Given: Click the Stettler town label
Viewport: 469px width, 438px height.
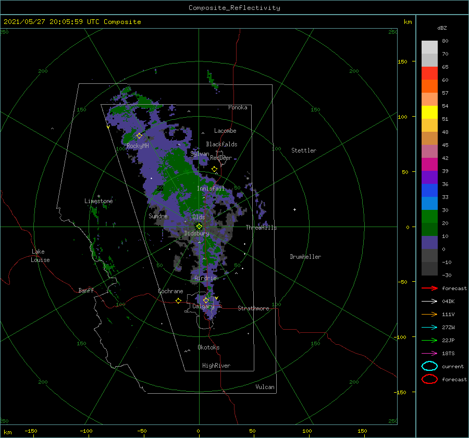Looking at the screenshot, I should (x=304, y=151).
